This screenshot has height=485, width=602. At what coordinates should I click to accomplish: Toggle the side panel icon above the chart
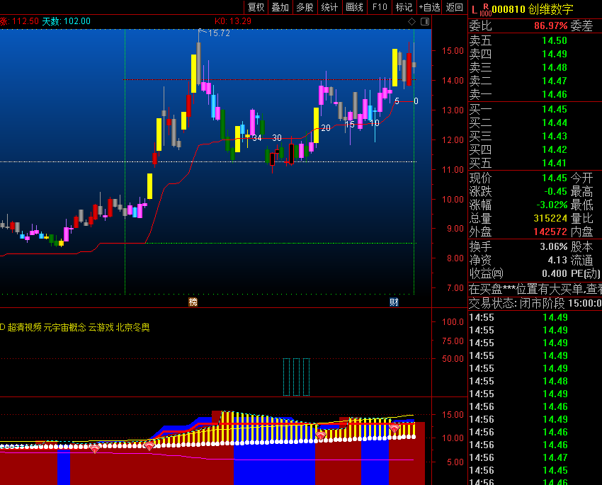click(425, 22)
